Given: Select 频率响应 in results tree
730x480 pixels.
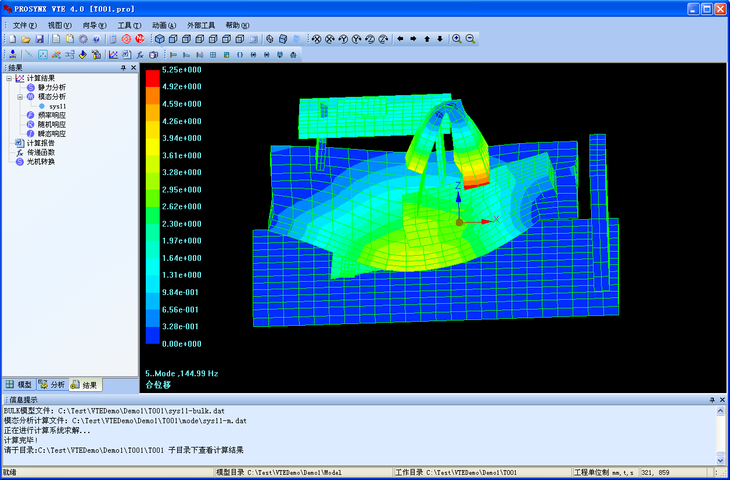Looking at the screenshot, I should pyautogui.click(x=52, y=115).
